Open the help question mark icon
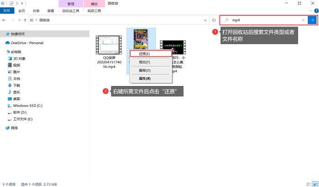This screenshot has height=187, width=319. pyautogui.click(x=315, y=11)
